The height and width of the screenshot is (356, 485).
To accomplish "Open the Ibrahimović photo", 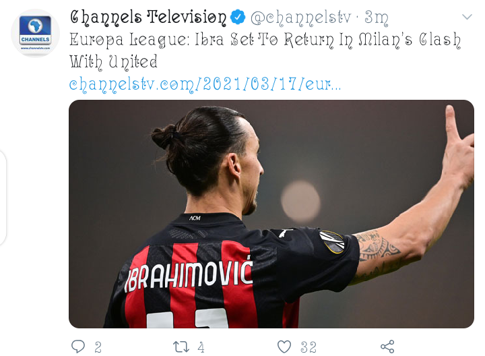I will [x=271, y=214].
